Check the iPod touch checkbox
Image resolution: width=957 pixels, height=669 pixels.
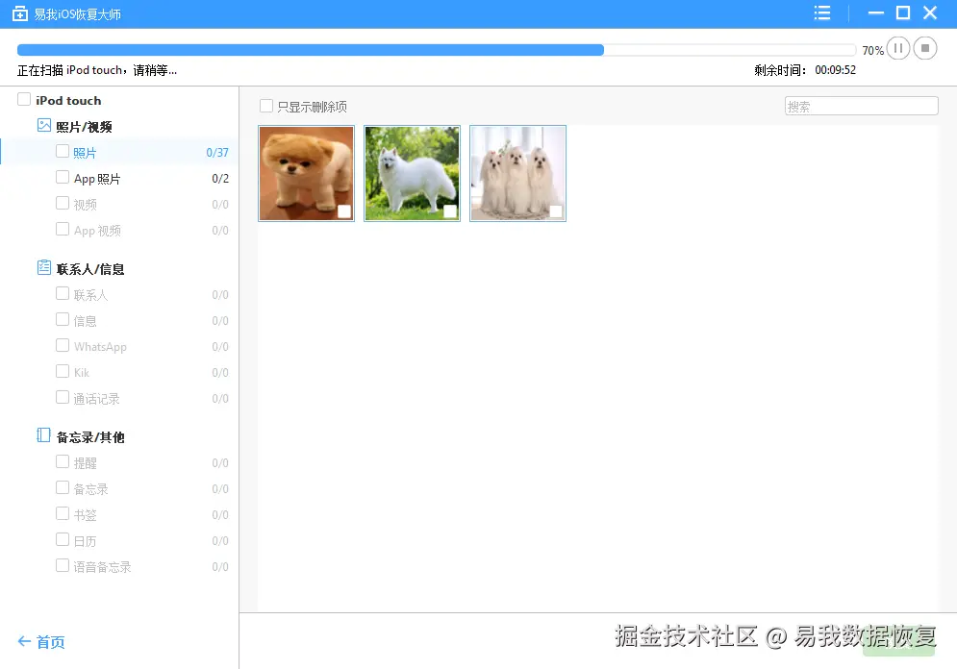[22, 99]
